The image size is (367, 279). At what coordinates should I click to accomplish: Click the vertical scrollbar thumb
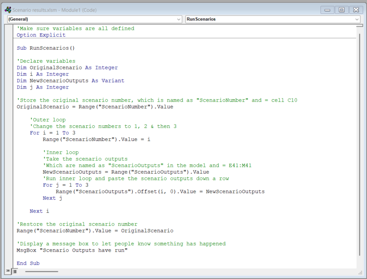359,143
